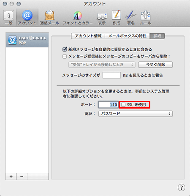The width and height of the screenshot is (190, 196).
Task: Open the 作成 composing preferences pane
Action: tap(117, 17)
